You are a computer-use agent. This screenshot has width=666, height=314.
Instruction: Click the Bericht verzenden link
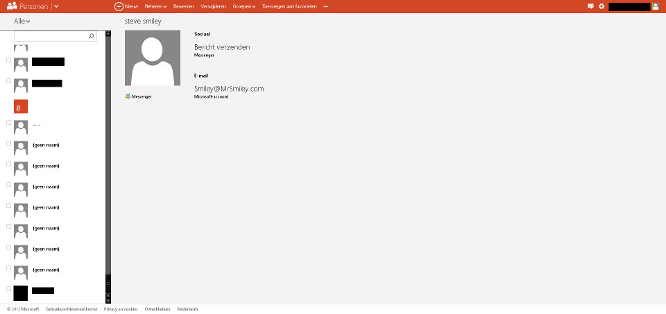[x=222, y=47]
